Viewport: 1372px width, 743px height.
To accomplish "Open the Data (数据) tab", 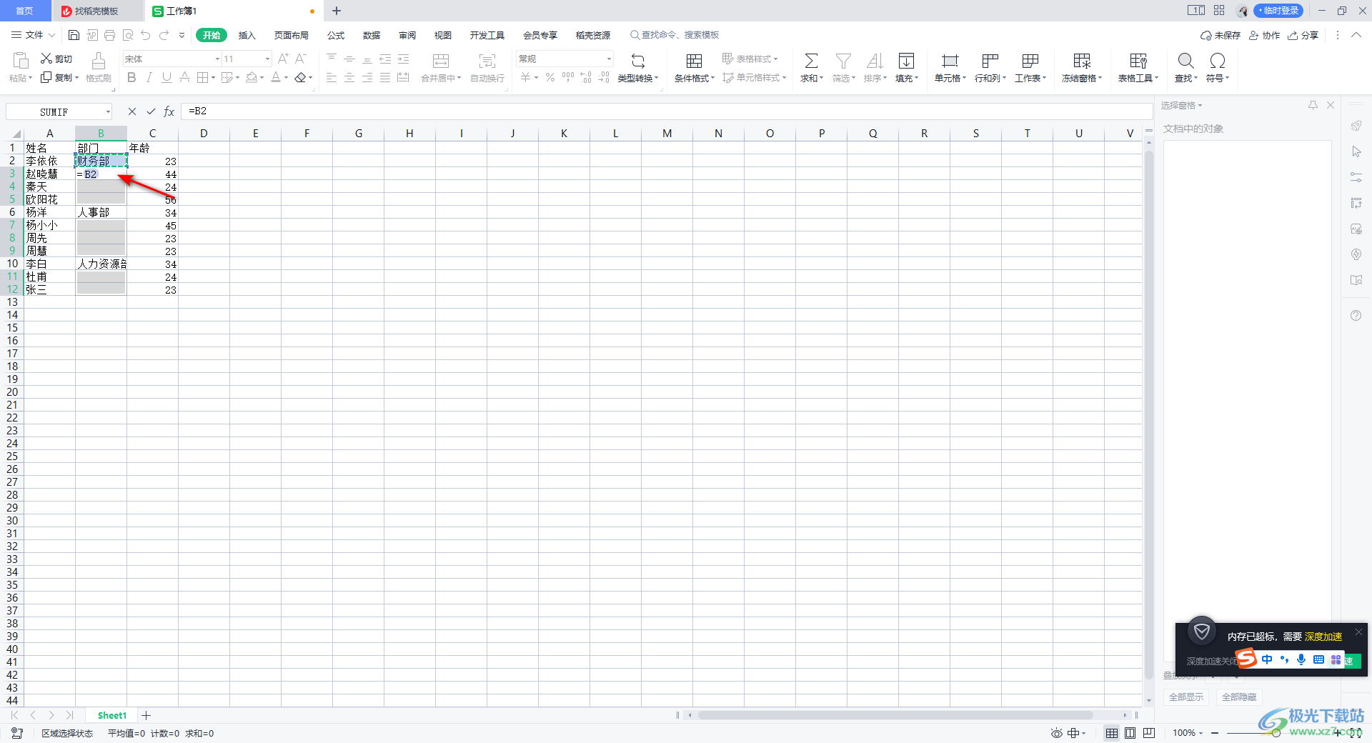I will (372, 35).
